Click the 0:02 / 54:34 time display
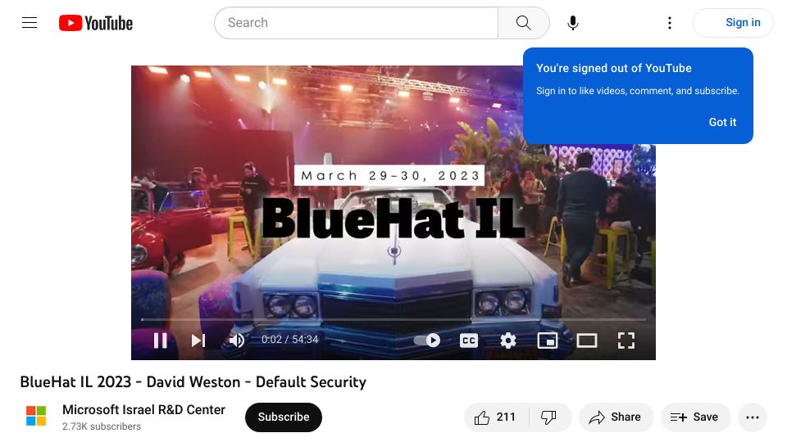This screenshot has width=787, height=442. (x=289, y=339)
